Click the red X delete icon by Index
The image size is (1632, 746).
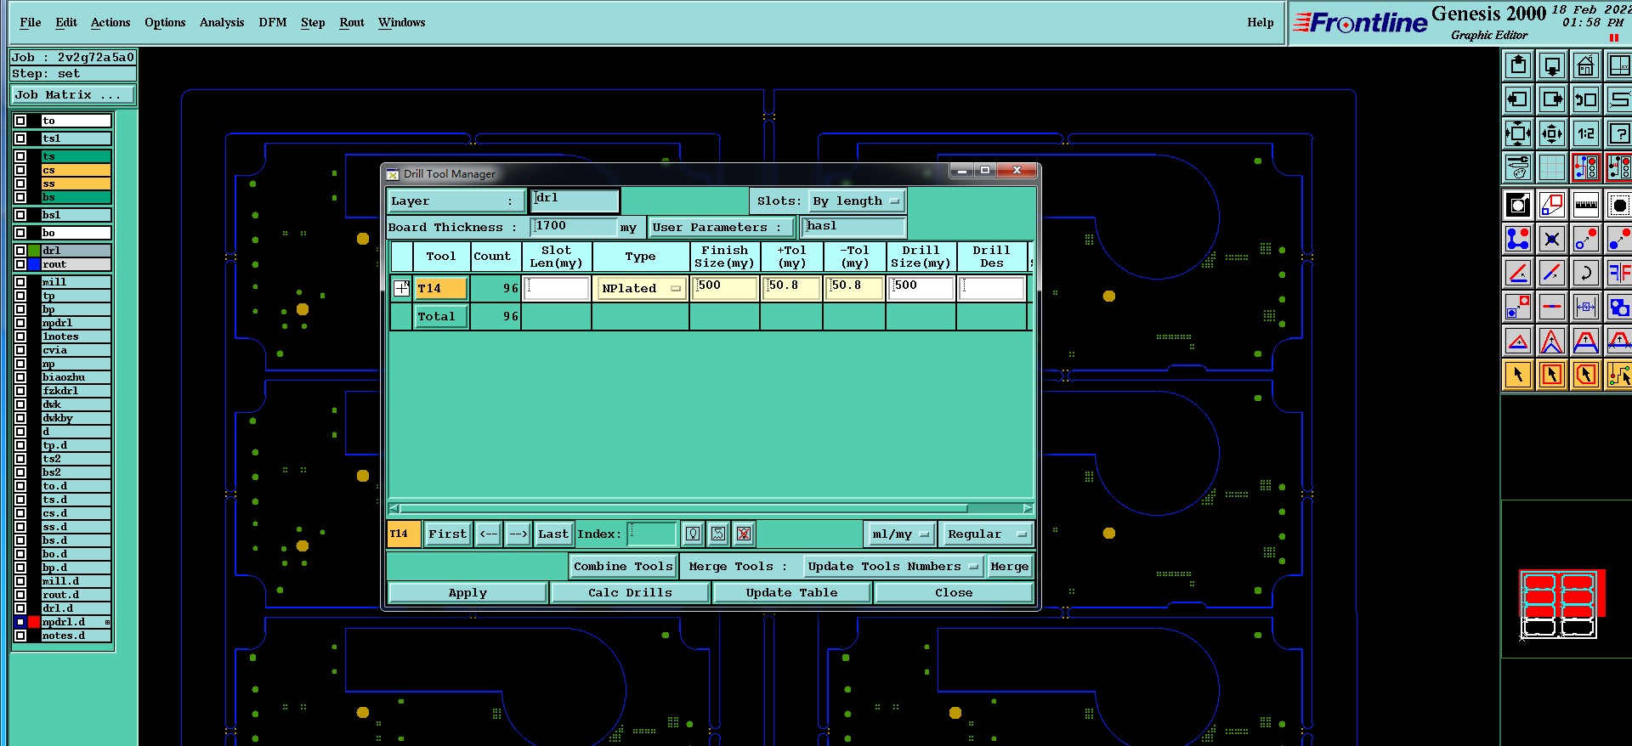click(x=744, y=534)
